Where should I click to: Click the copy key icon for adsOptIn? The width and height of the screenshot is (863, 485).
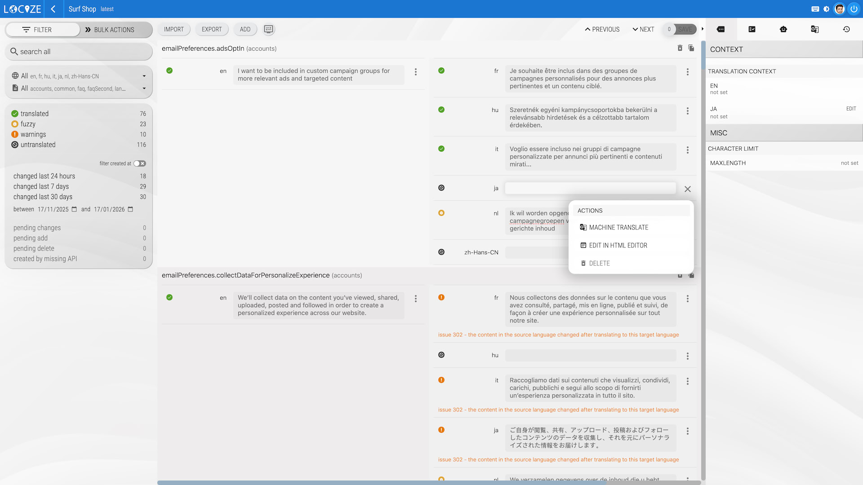coord(691,48)
